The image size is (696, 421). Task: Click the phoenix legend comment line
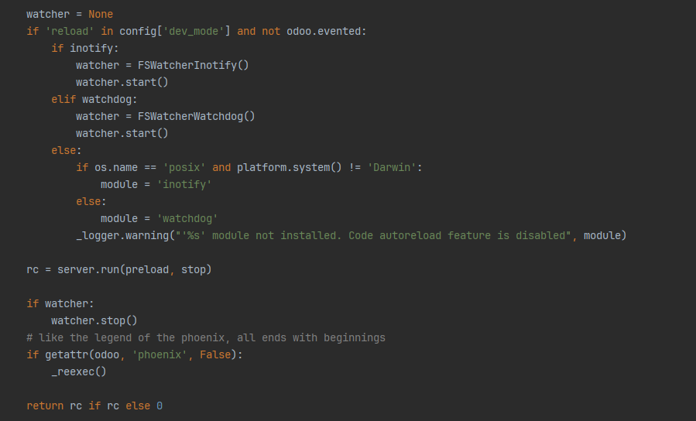(205, 337)
